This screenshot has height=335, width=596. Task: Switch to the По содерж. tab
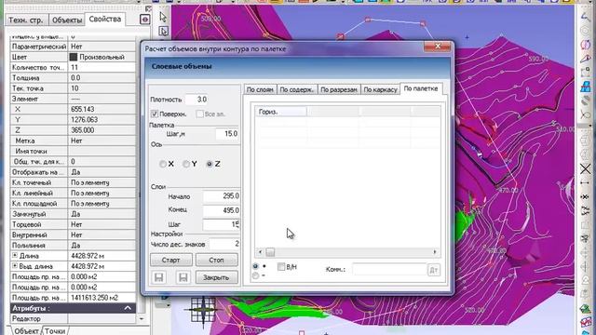297,89
